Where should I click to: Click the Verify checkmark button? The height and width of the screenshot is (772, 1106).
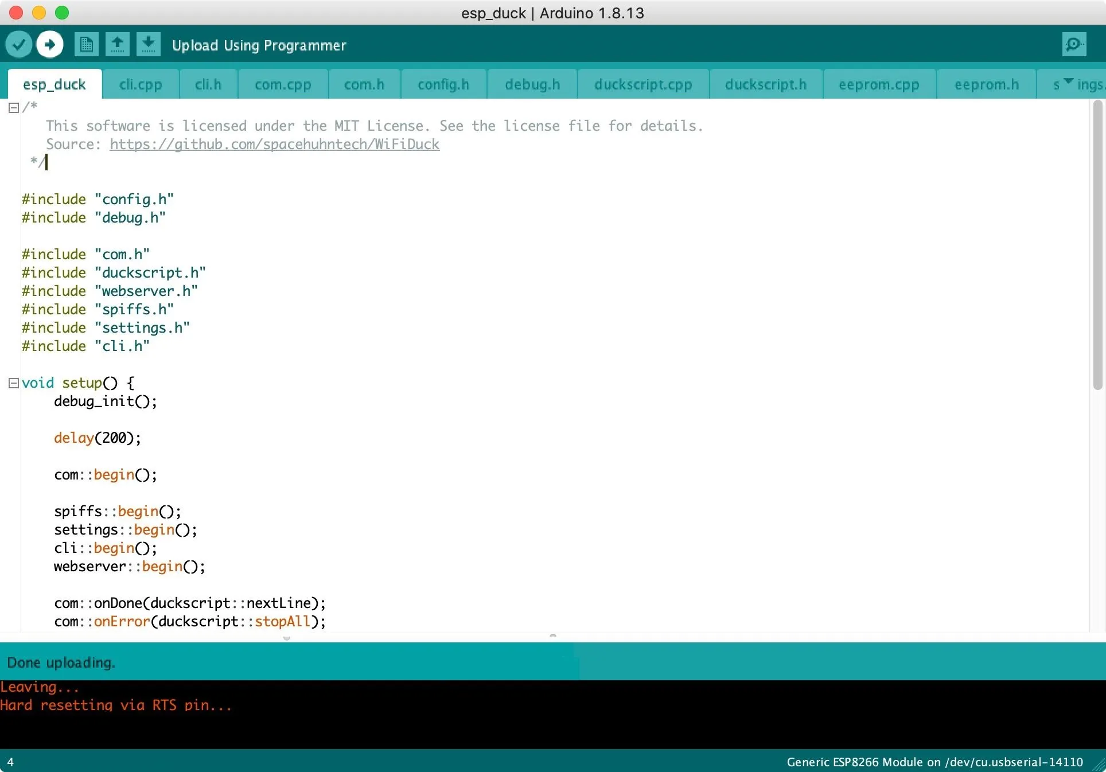[18, 45]
